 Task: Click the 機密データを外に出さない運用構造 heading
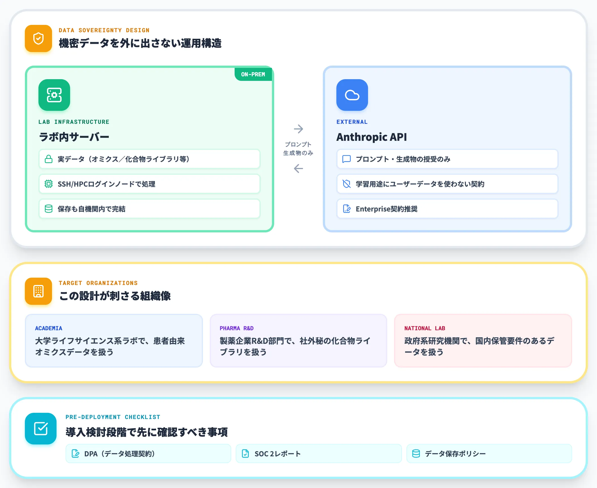pos(140,43)
